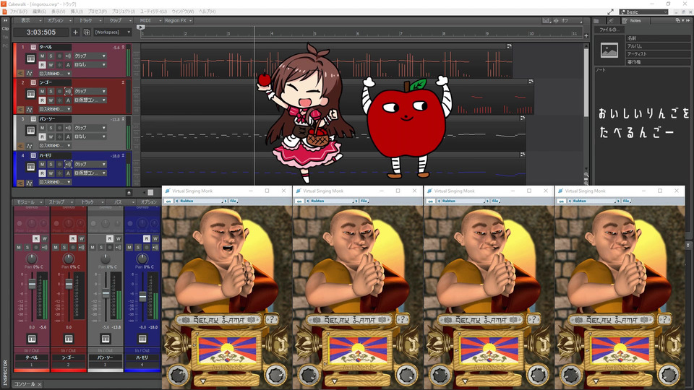Open the edit menu in the menu bar
The height and width of the screenshot is (390, 694).
[x=38, y=12]
